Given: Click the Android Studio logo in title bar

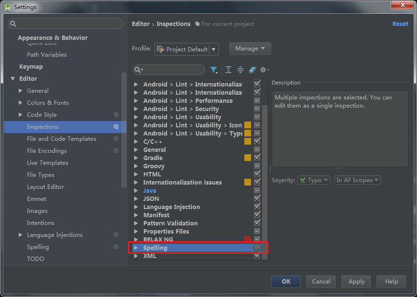Looking at the screenshot, I should pos(8,7).
